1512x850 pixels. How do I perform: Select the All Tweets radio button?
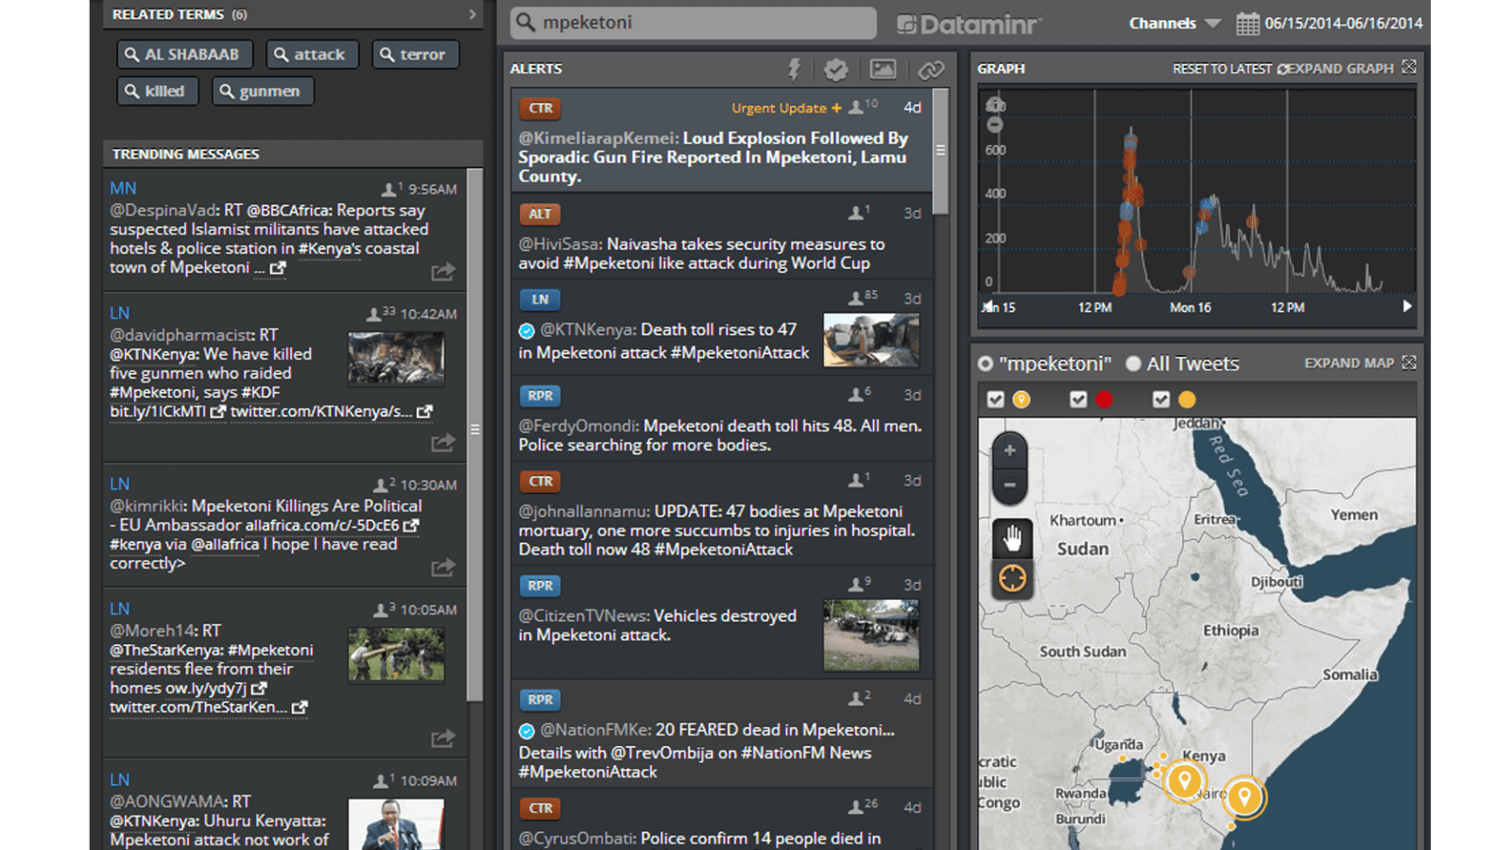[1133, 364]
